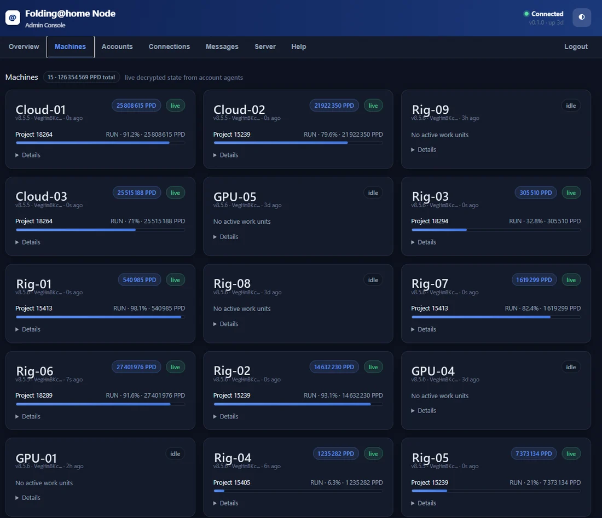602x518 pixels.
Task: Expand Details on the Rig-09 card
Action: (424, 150)
